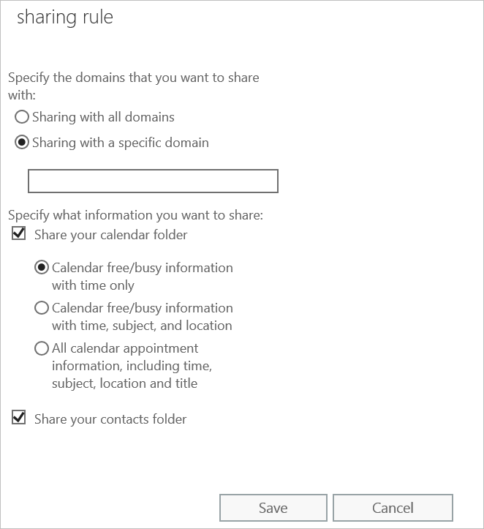This screenshot has width=484, height=529.
Task: Click the "Share your calendar folder" label text
Action: click(111, 235)
